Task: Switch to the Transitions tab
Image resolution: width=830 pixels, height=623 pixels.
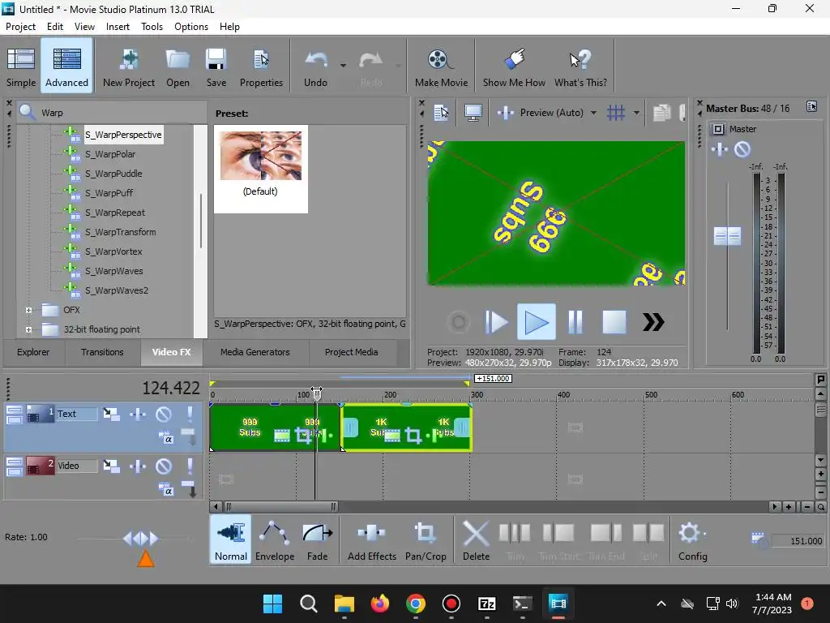Action: tap(102, 352)
